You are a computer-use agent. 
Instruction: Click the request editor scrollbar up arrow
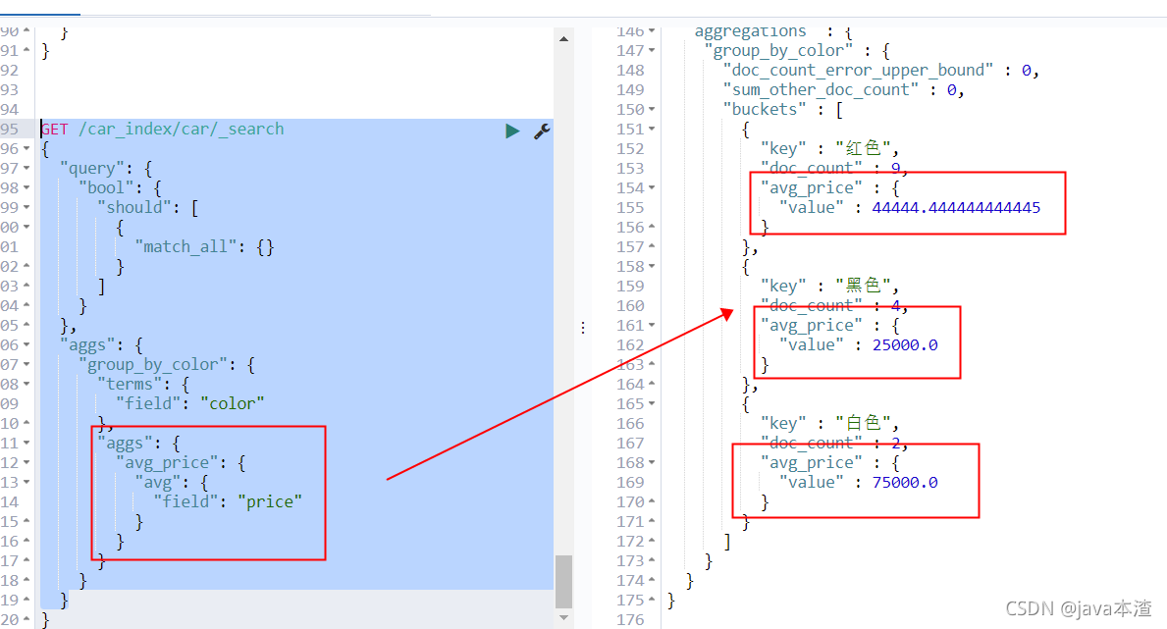tap(563, 38)
